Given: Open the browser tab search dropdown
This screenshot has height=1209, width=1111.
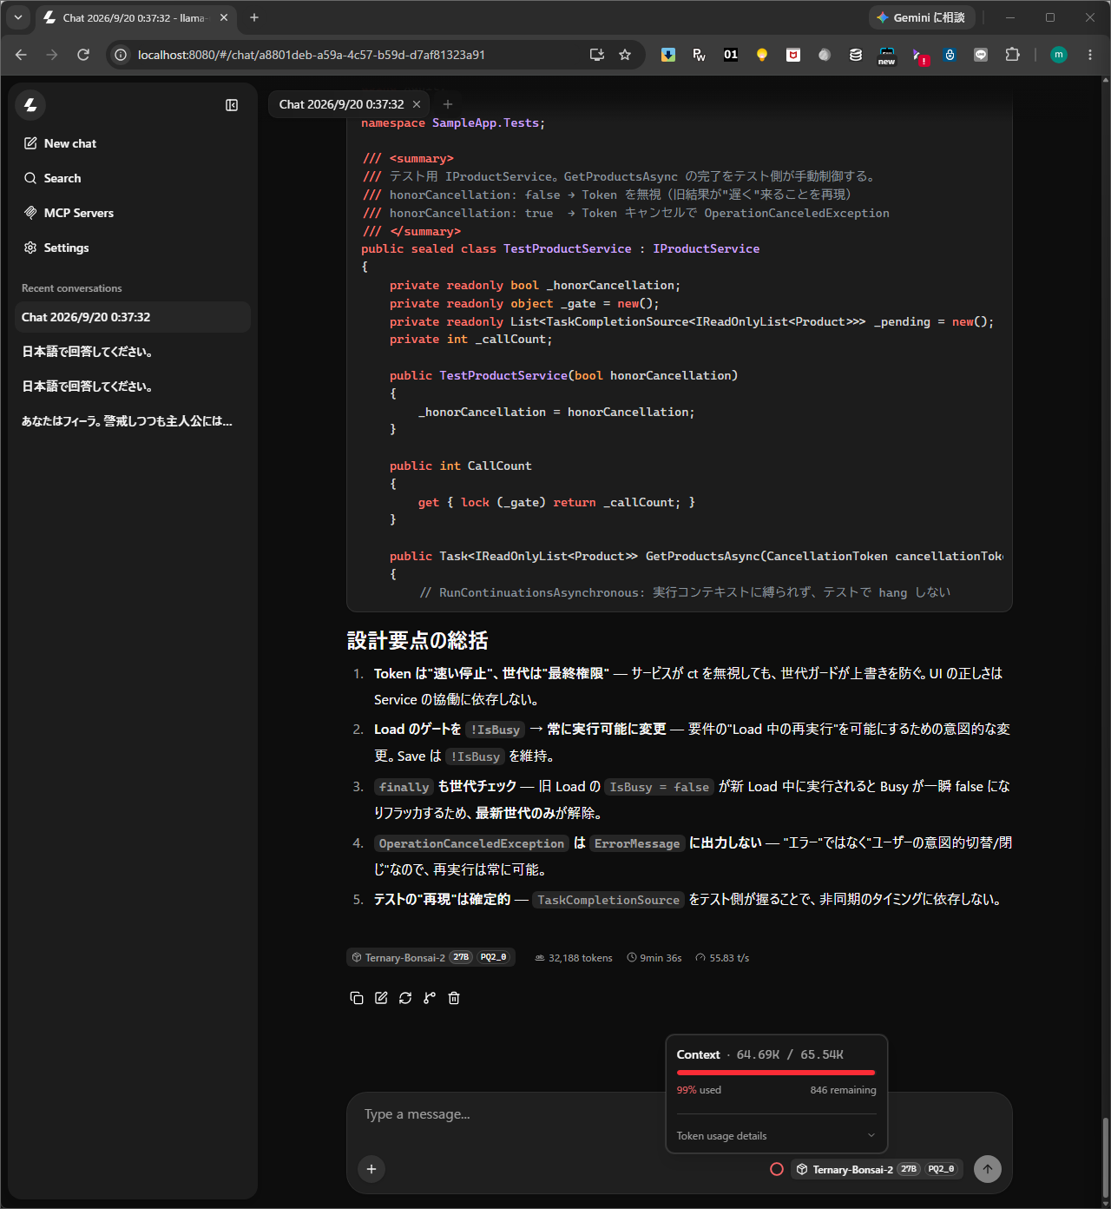Looking at the screenshot, I should (18, 17).
